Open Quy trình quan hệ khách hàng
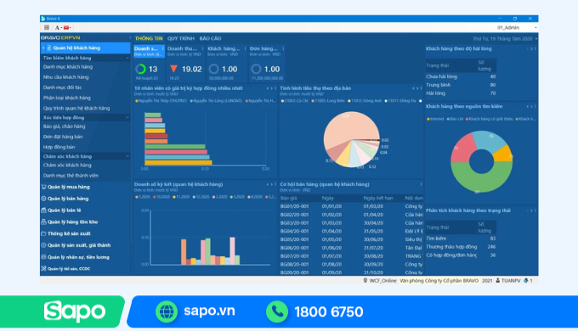This screenshot has height=331, width=578. coord(76,109)
